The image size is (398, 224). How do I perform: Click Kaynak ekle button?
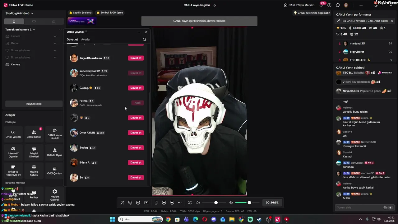(34, 104)
